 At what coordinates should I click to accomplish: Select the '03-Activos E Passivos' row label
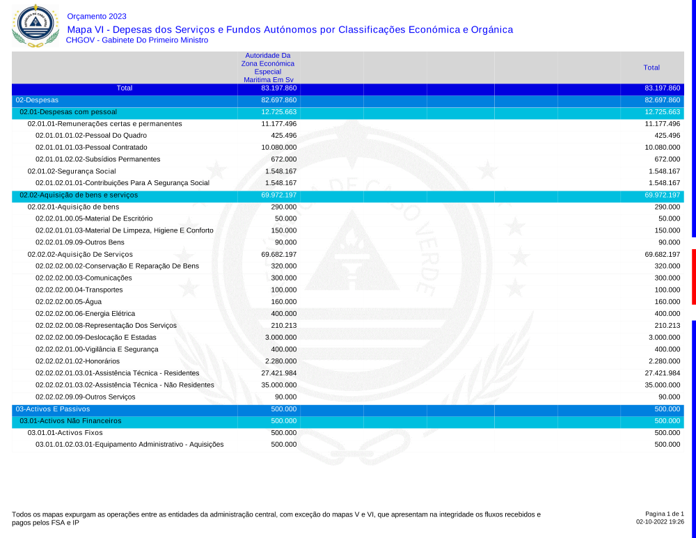pyautogui.click(x=53, y=409)
